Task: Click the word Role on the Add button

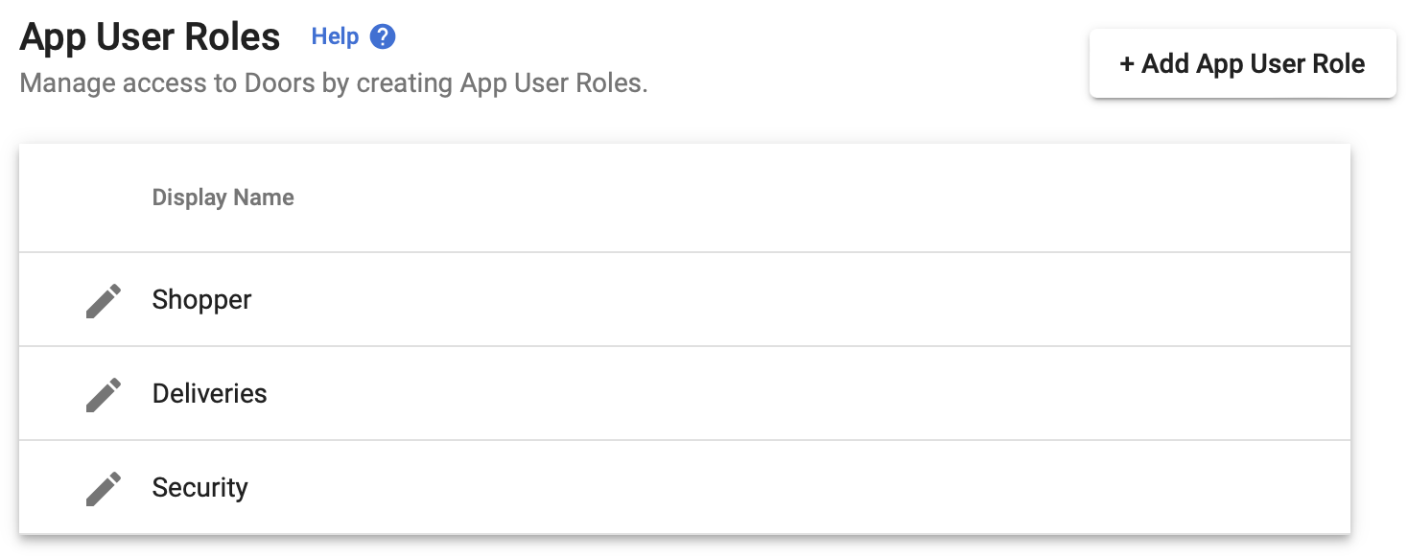Action: tap(1336, 64)
